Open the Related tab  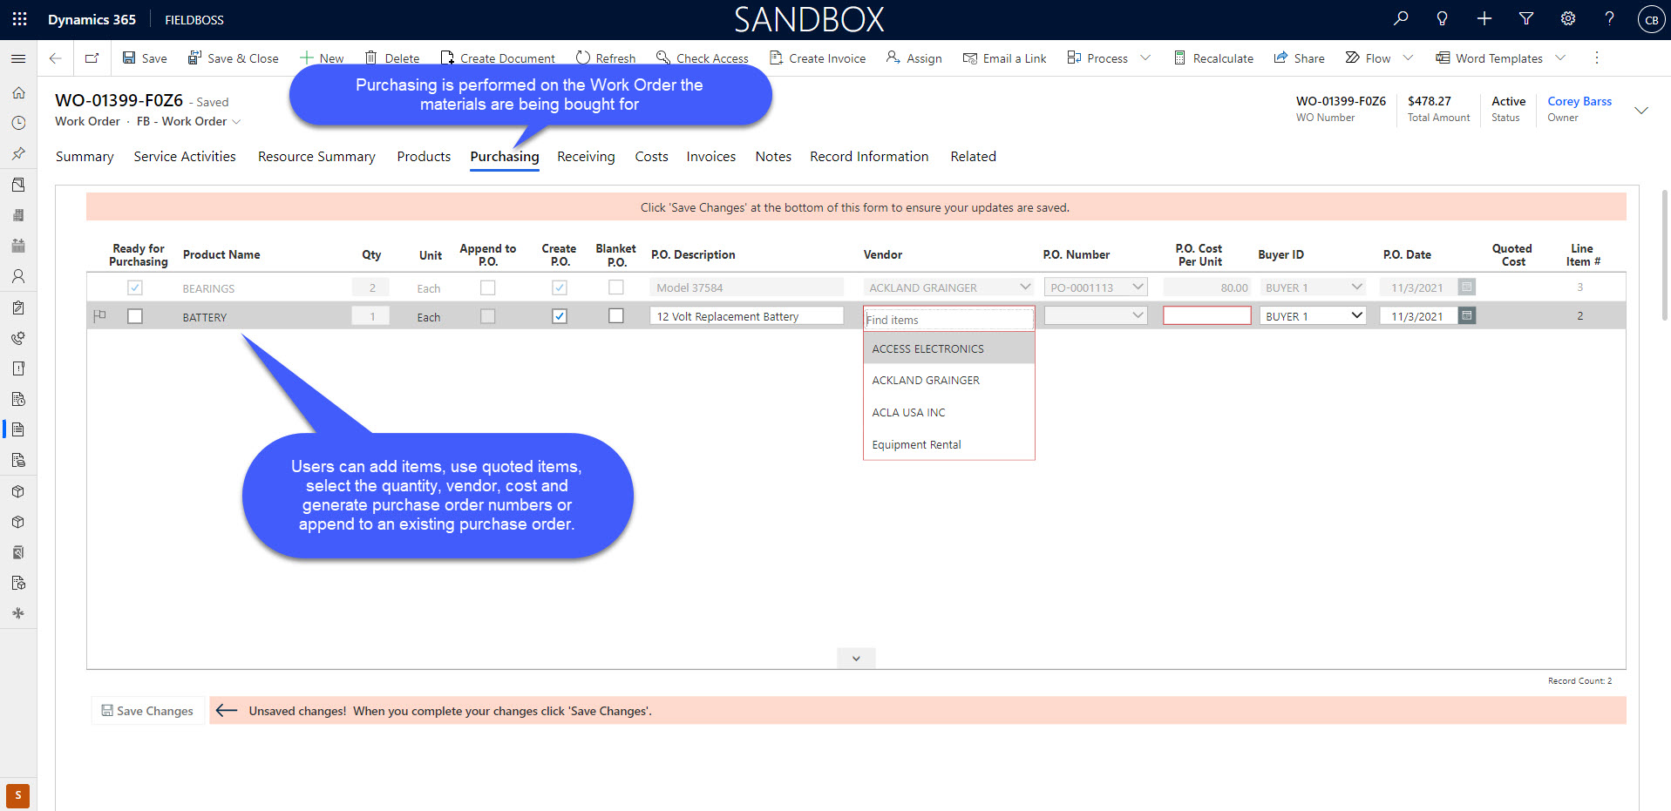click(x=973, y=157)
